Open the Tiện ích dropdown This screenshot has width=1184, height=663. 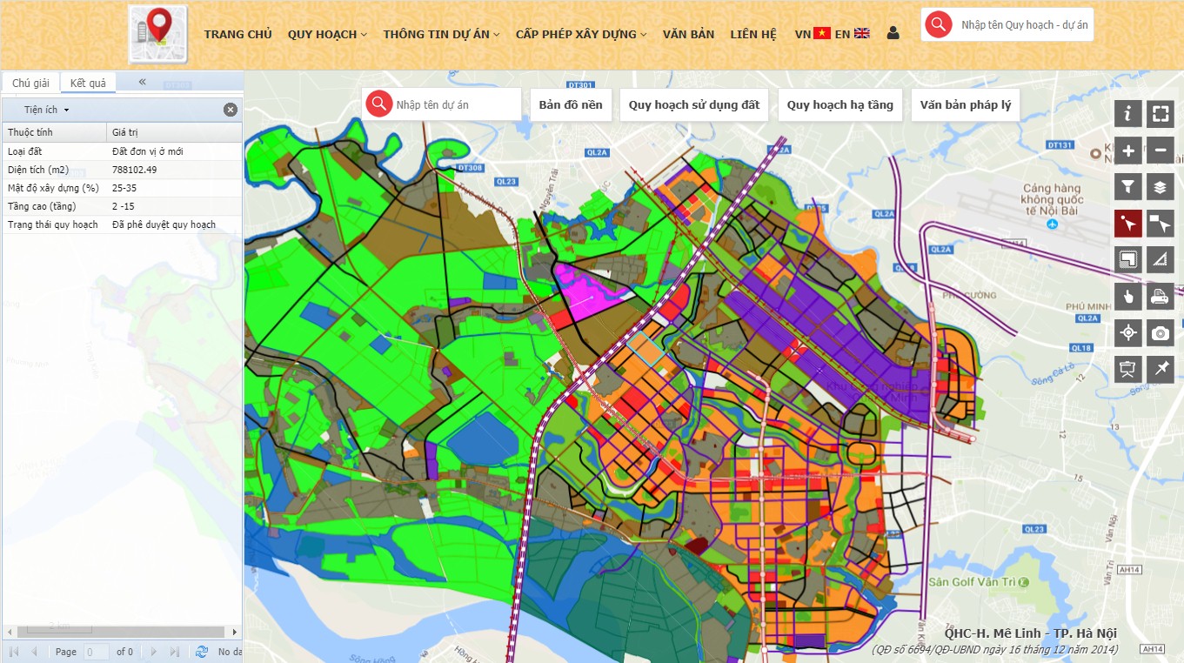pyautogui.click(x=47, y=110)
